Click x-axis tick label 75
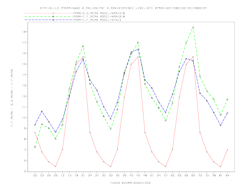Image resolution: width=248 pixels, height=191 pixels. tap(207, 175)
